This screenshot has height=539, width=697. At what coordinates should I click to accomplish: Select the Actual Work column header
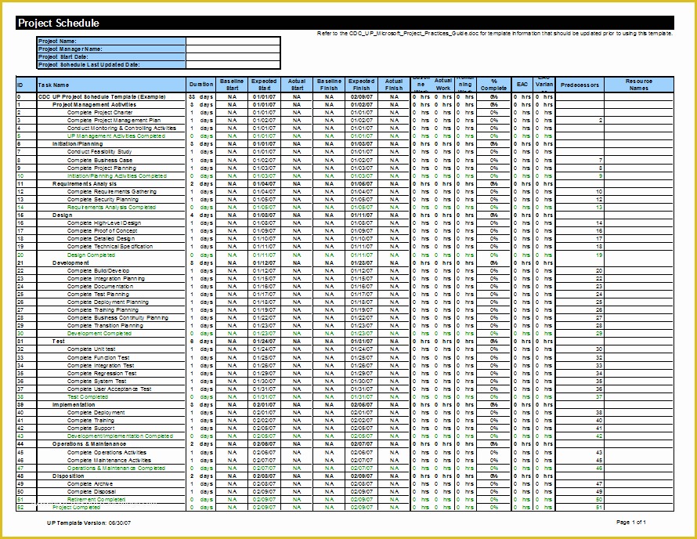coord(443,85)
